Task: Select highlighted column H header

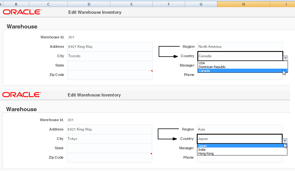Action: click(x=243, y=4)
